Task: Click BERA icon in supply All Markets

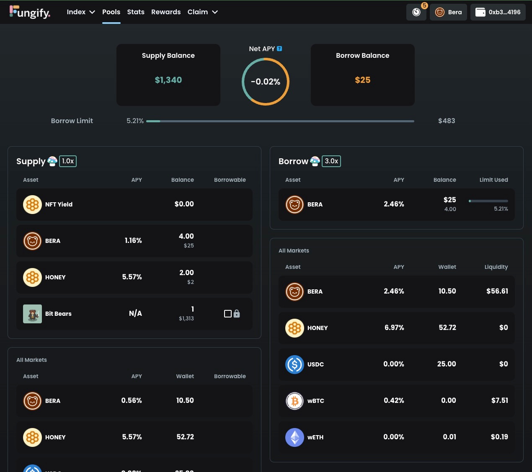Action: [x=32, y=401]
